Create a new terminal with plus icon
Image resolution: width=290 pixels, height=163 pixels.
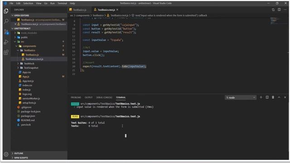click(x=261, y=97)
